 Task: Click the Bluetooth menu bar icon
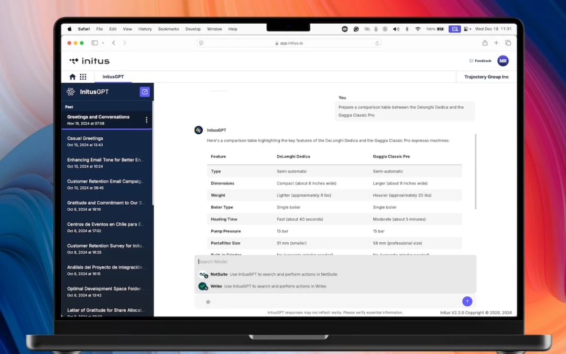(x=407, y=29)
